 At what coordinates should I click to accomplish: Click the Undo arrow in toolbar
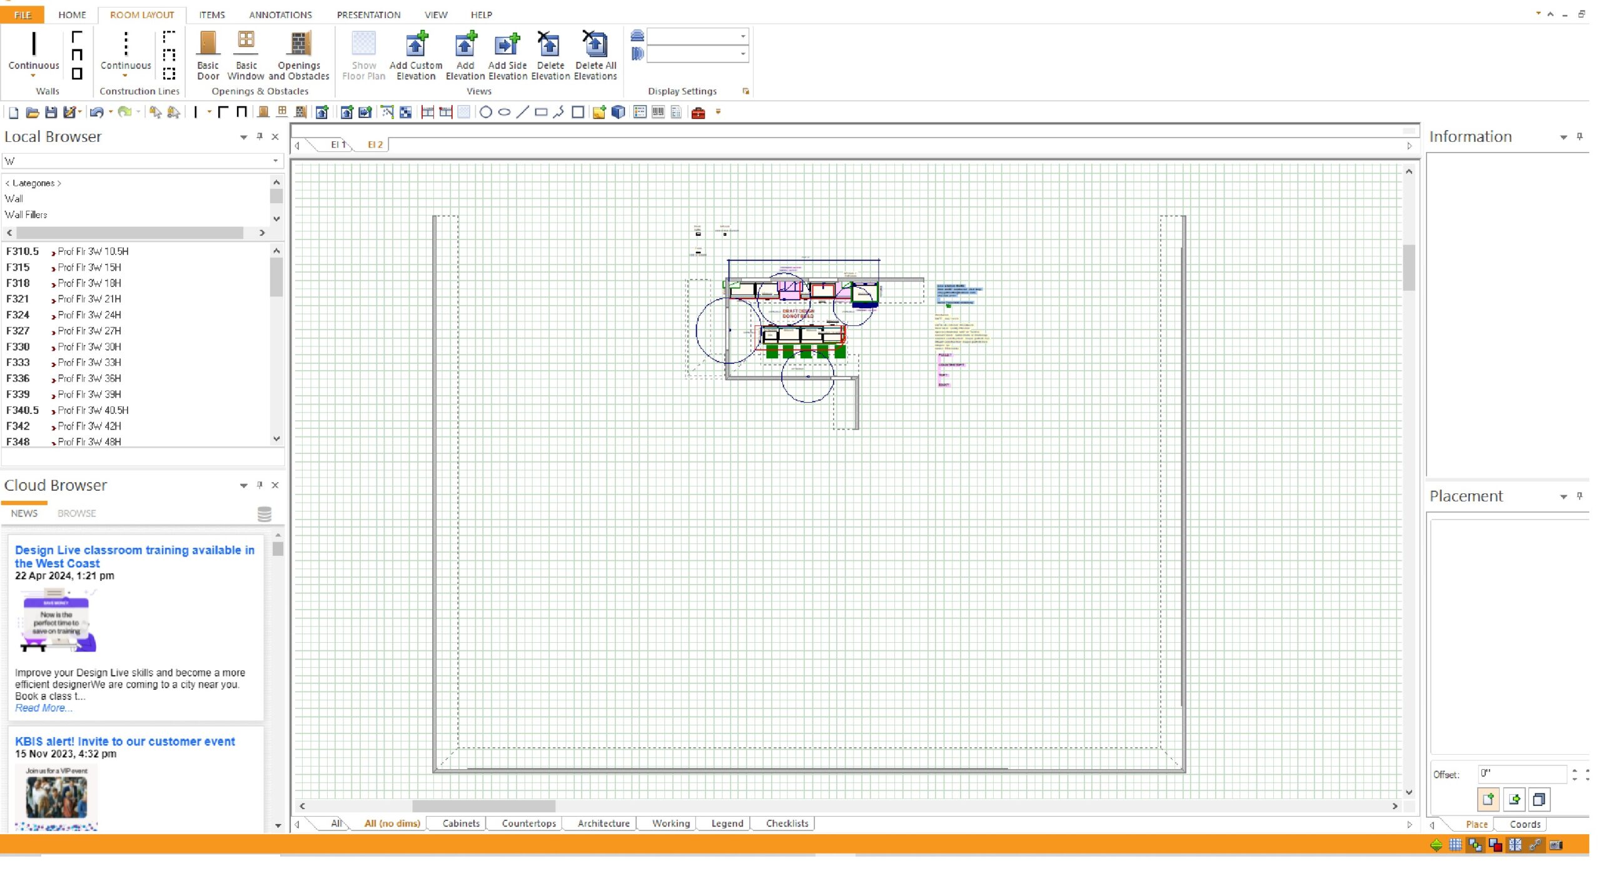point(96,113)
